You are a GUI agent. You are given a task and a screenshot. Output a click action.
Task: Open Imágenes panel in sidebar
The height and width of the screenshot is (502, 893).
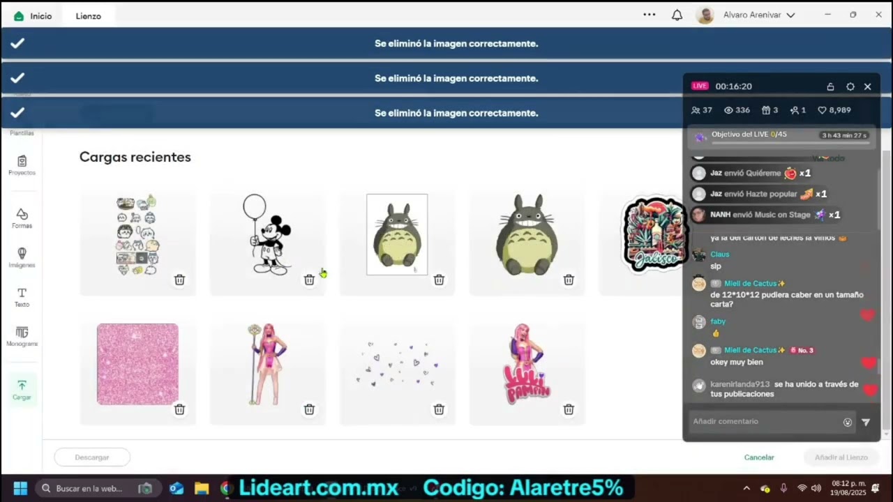22,258
